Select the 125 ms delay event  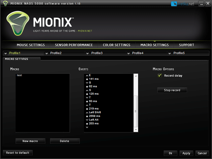point(94,94)
